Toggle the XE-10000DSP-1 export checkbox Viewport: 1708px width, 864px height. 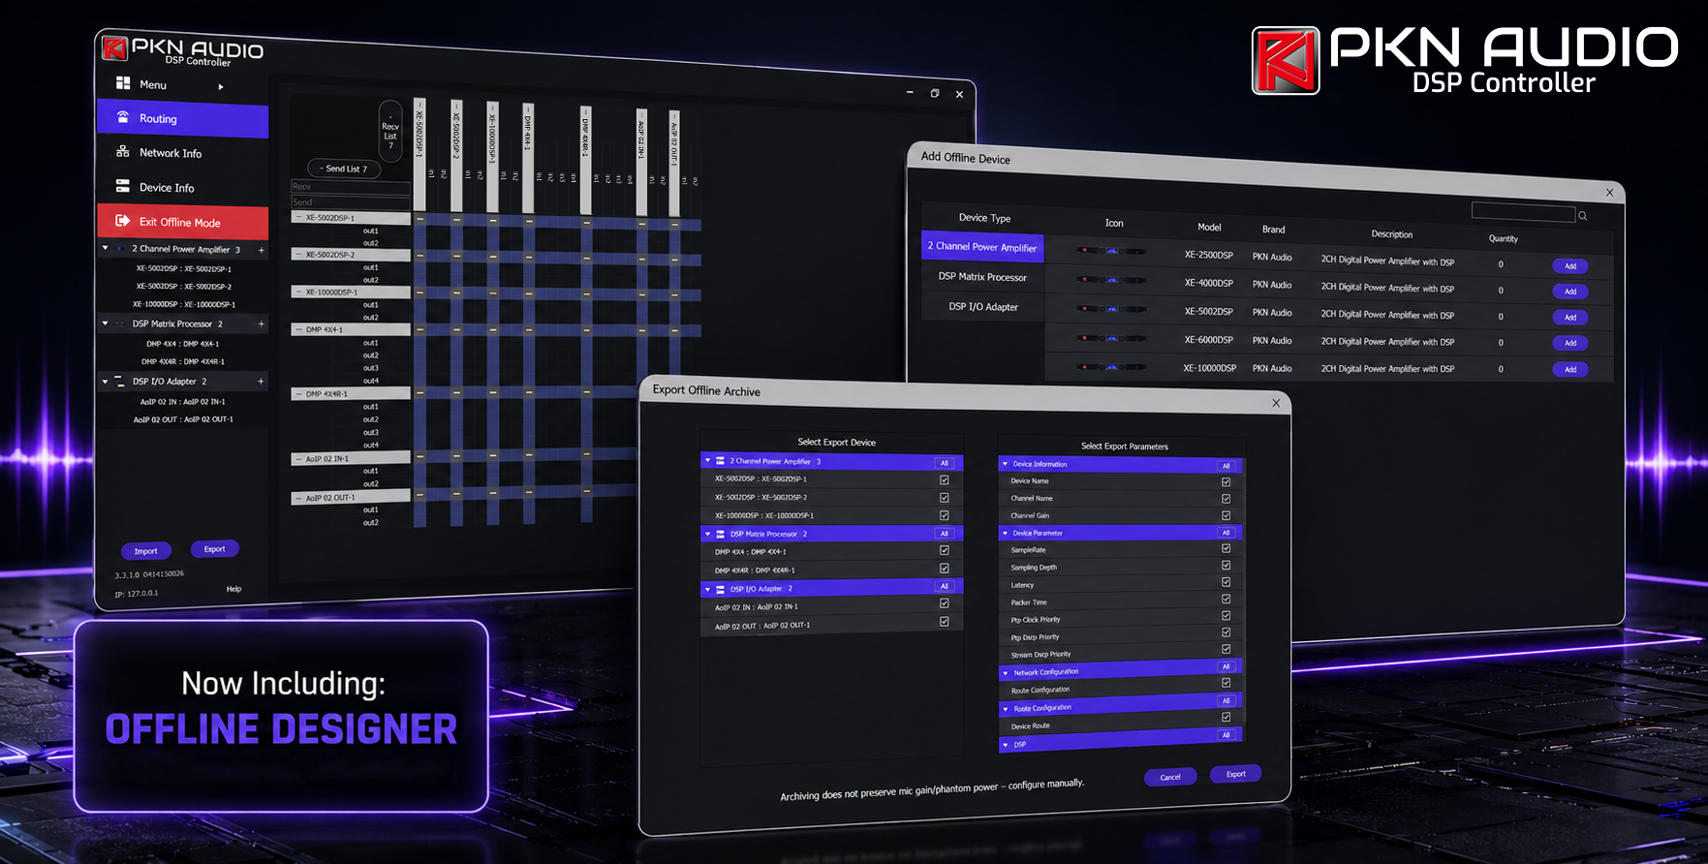[x=945, y=515]
